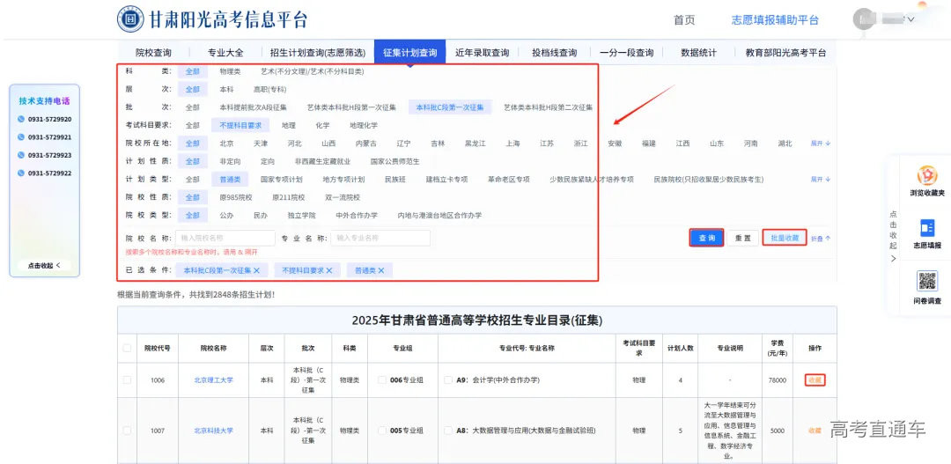The height and width of the screenshot is (464, 951).
Task: Open the 数据统计 tab
Action: coord(698,53)
